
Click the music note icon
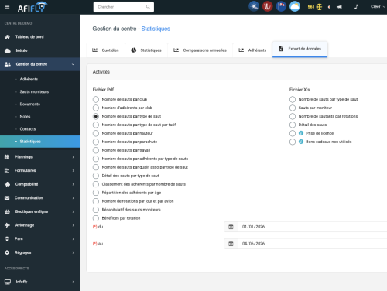point(356,7)
